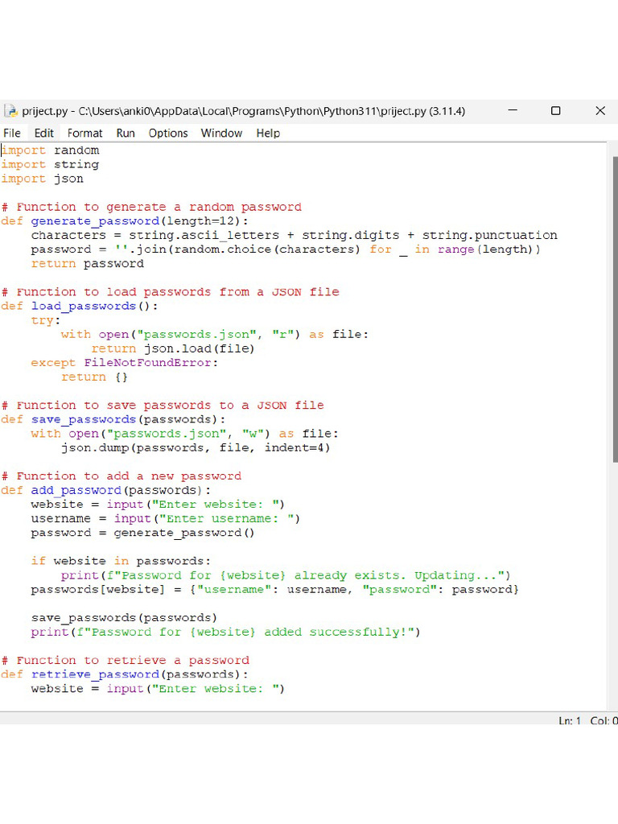Open the Help menu

coord(268,133)
